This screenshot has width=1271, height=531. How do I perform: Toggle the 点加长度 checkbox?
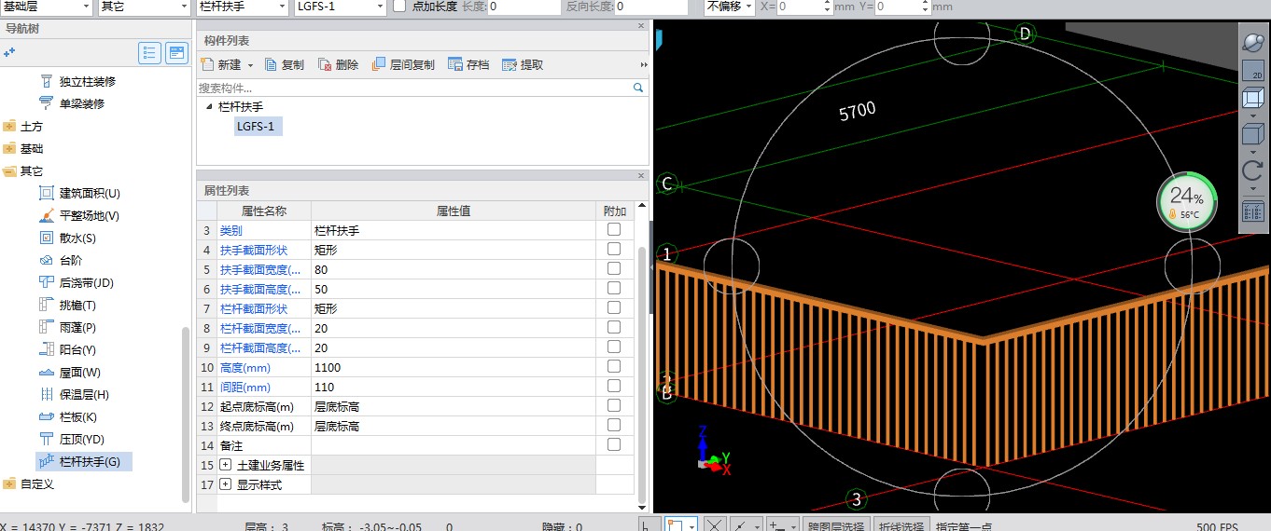pyautogui.click(x=399, y=7)
